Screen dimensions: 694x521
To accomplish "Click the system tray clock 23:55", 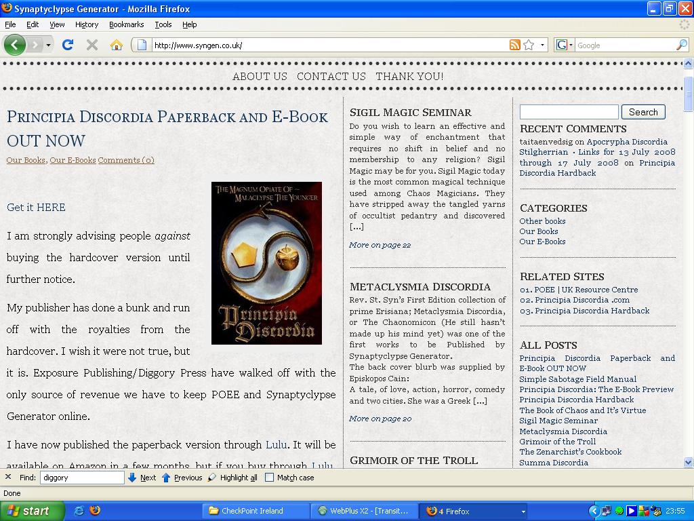I will point(675,511).
